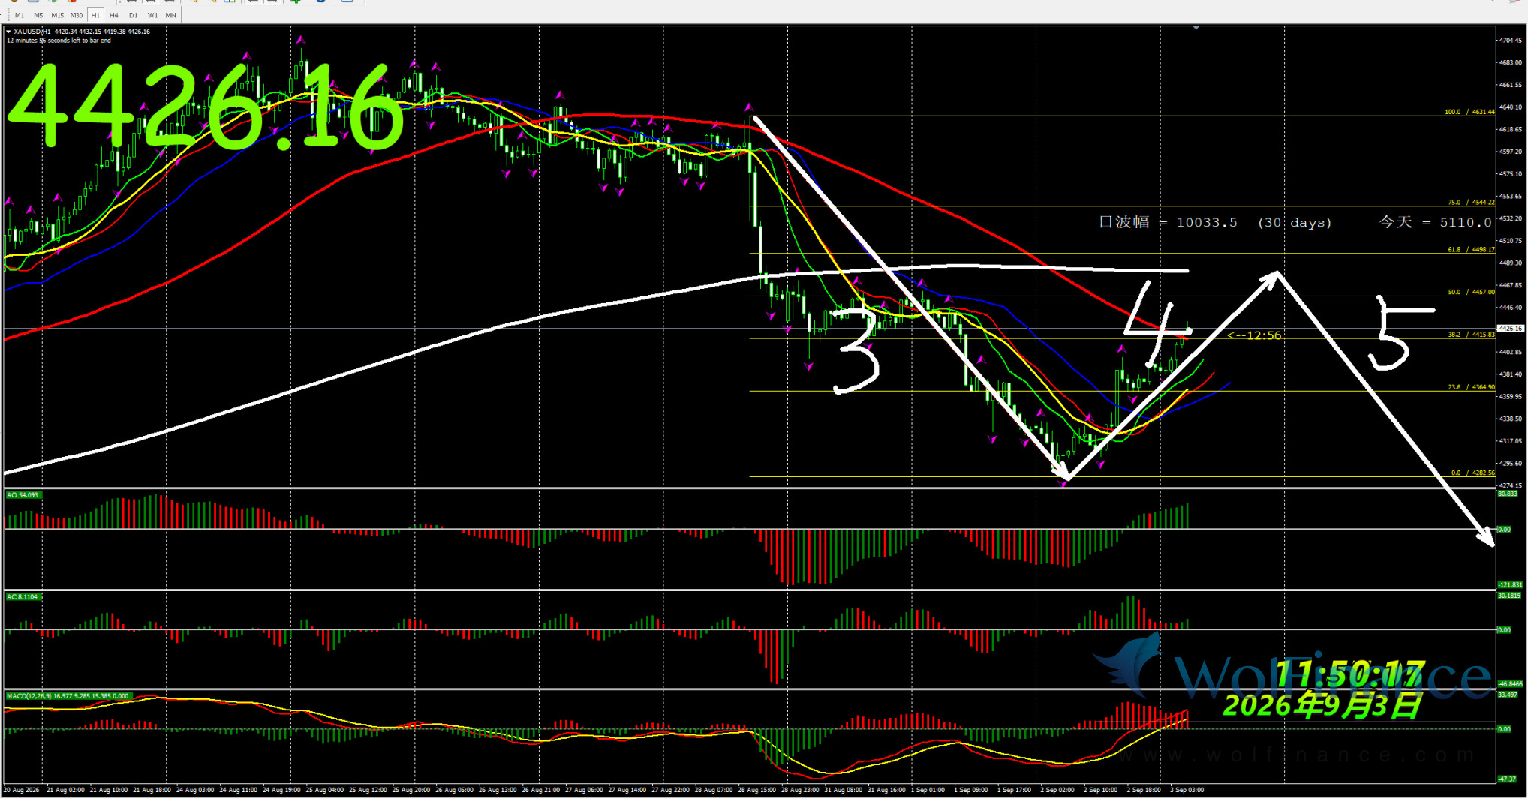Select the fractal arrow above highest peak
This screenshot has width=1528, height=799.
[300, 39]
